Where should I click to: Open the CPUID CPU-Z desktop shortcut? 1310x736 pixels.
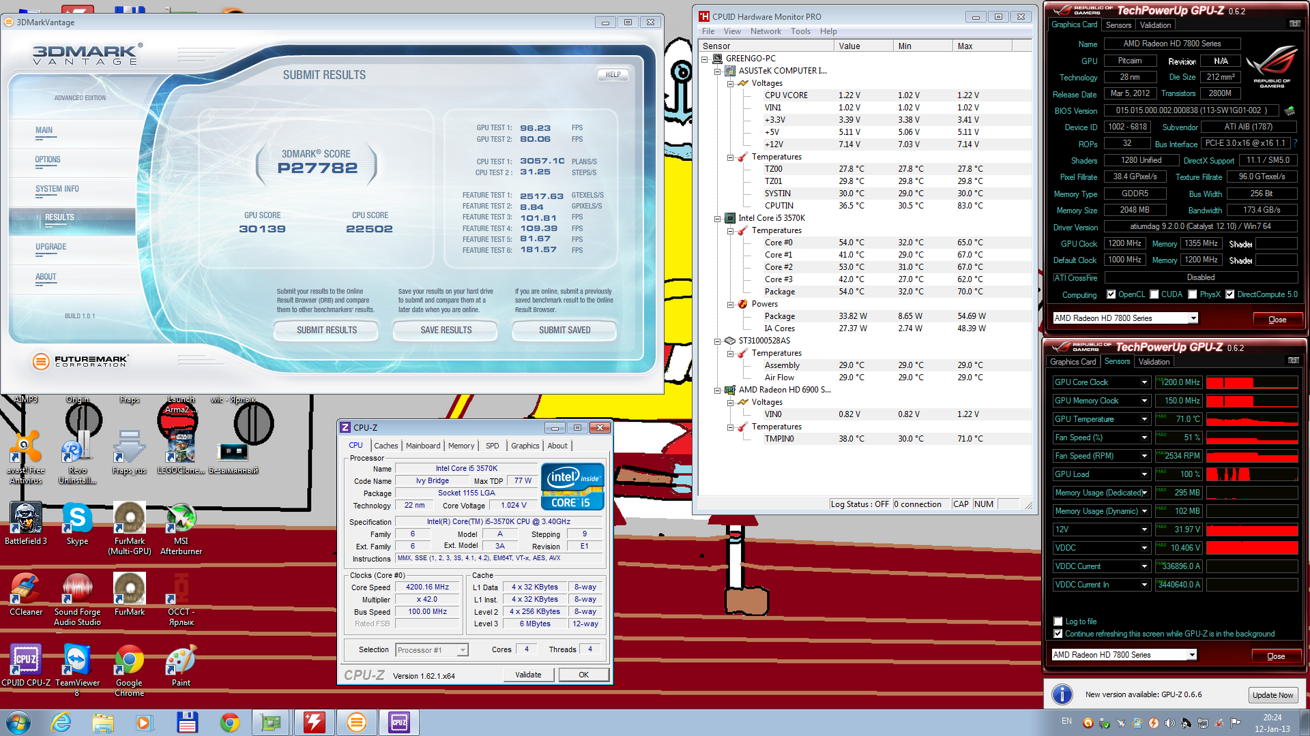point(26,664)
